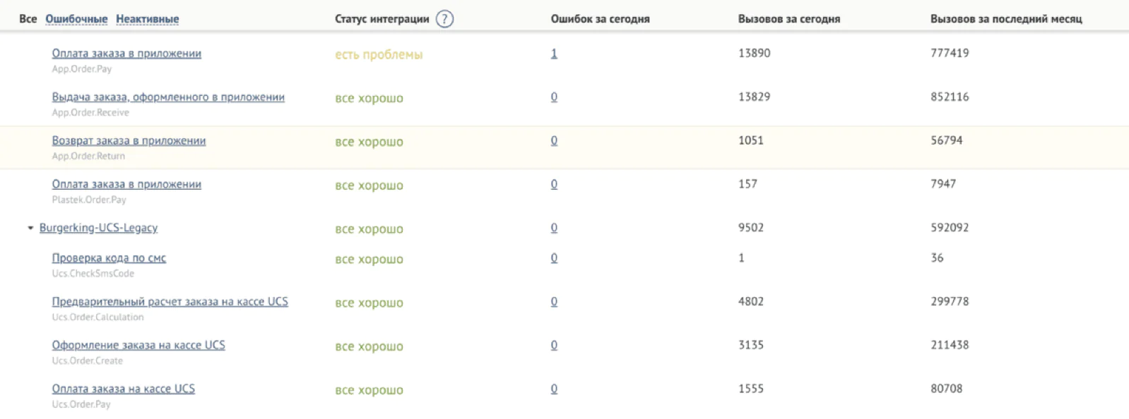Open 'Оплата заказа в приложении' App.Order.Pay link
This screenshot has height=419, width=1129.
point(126,54)
